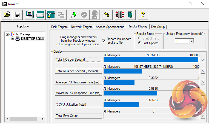Open the Access Specifications tab
Screen dimensions: 209x124
110,27
